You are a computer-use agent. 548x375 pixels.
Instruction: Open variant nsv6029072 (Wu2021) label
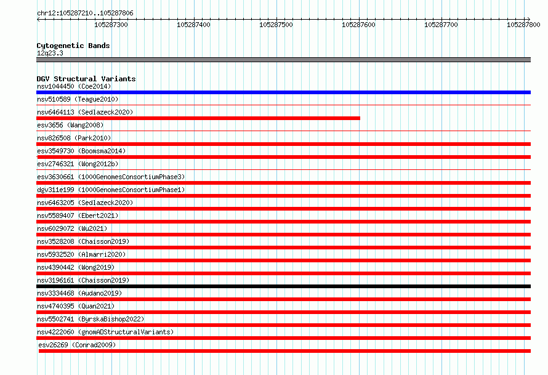point(72,228)
